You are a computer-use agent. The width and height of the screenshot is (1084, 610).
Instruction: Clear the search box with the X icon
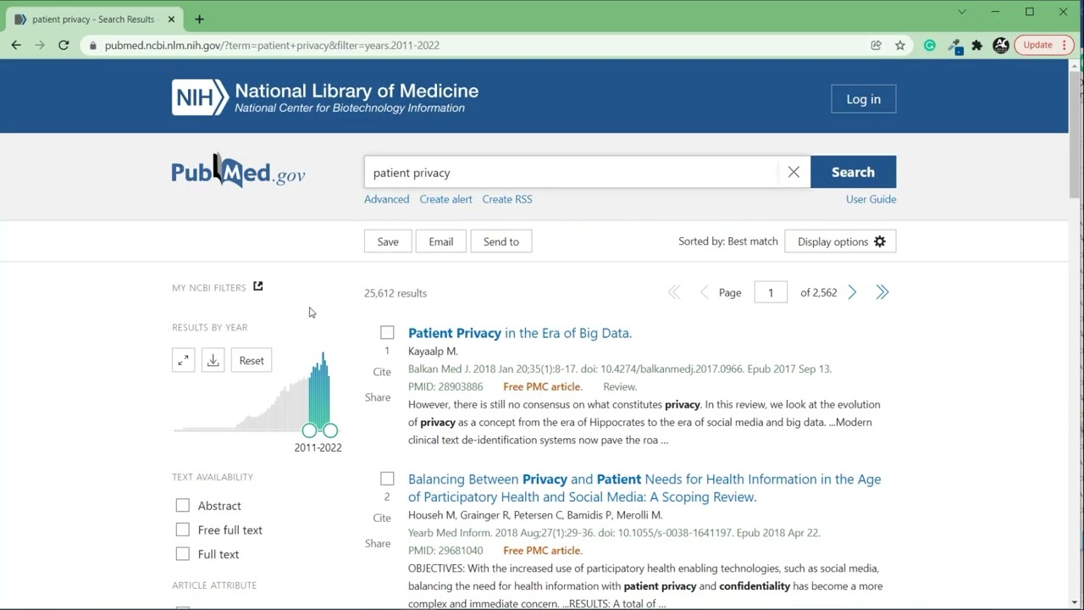794,172
